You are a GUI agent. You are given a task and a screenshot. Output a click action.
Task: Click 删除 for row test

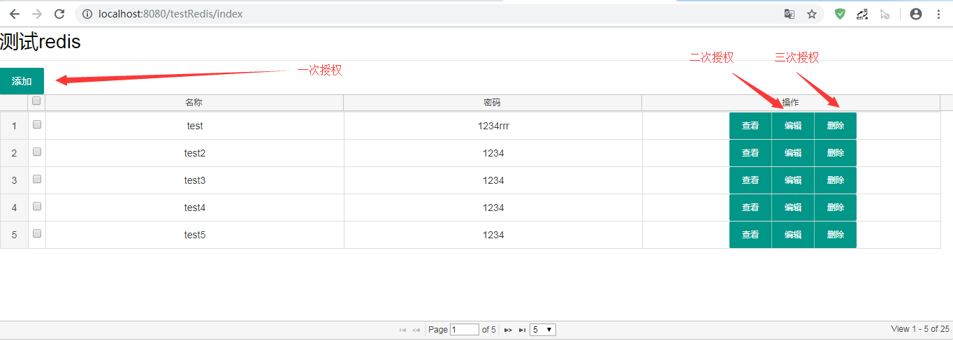click(836, 126)
